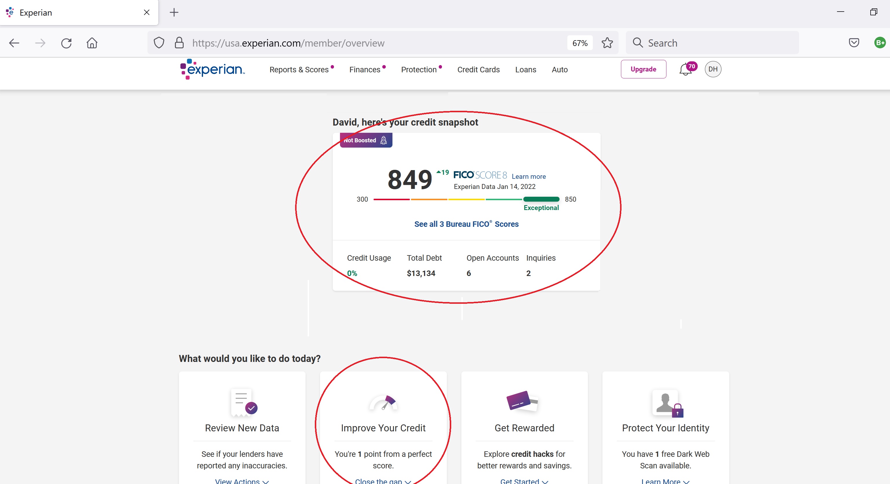Click the green B+ extension icon
Viewport: 890px width, 484px height.
point(880,43)
